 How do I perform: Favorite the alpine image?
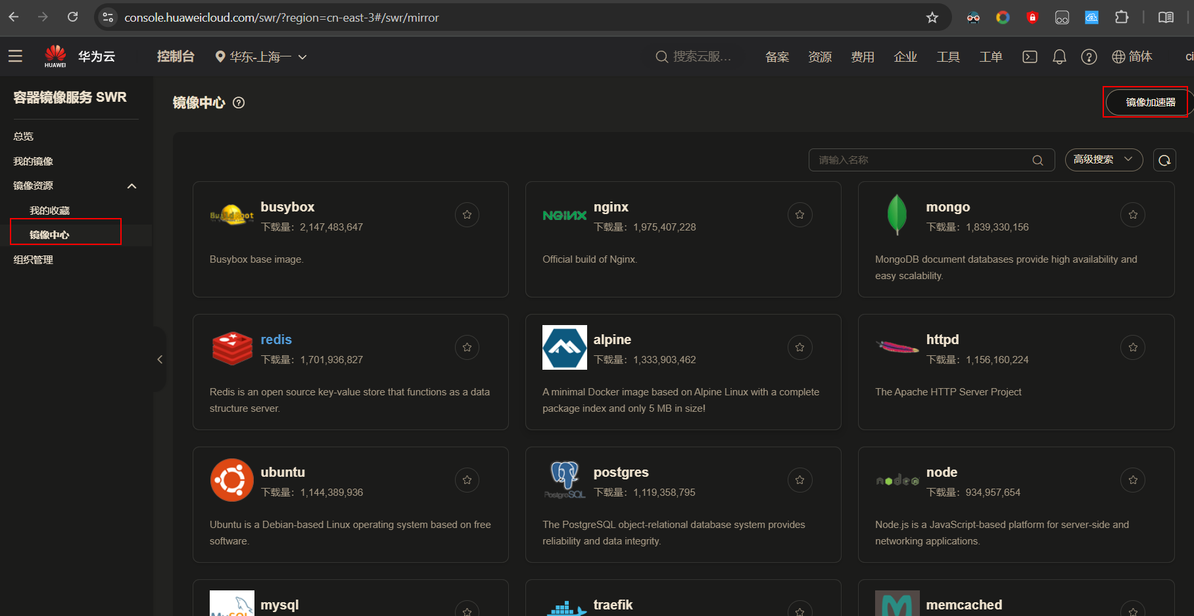pos(800,347)
